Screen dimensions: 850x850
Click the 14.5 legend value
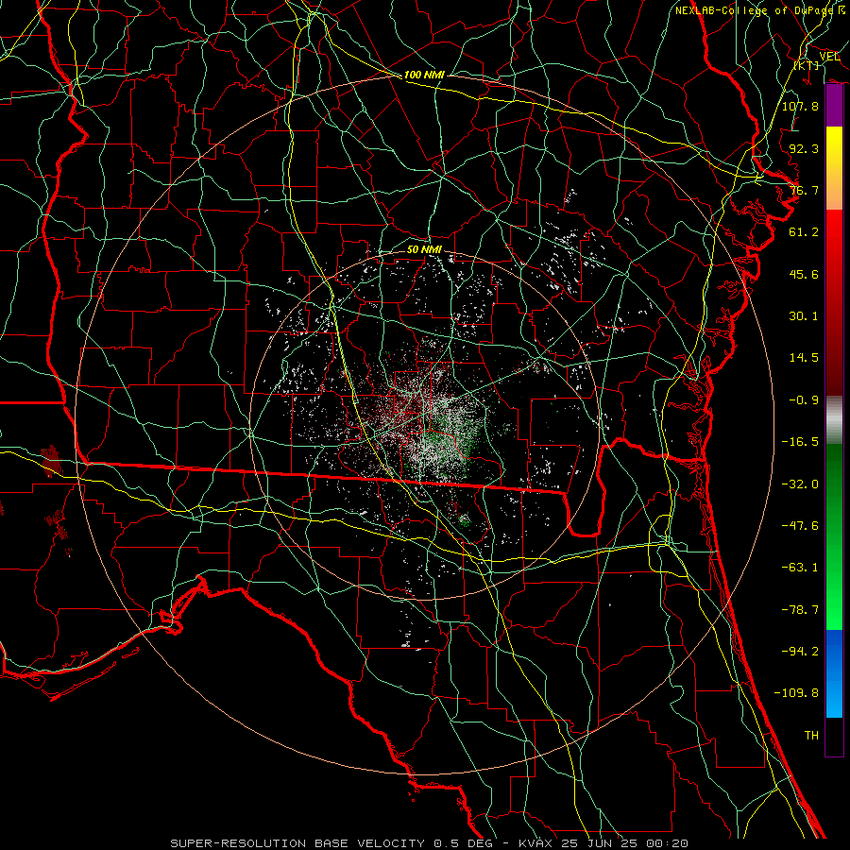pos(804,358)
